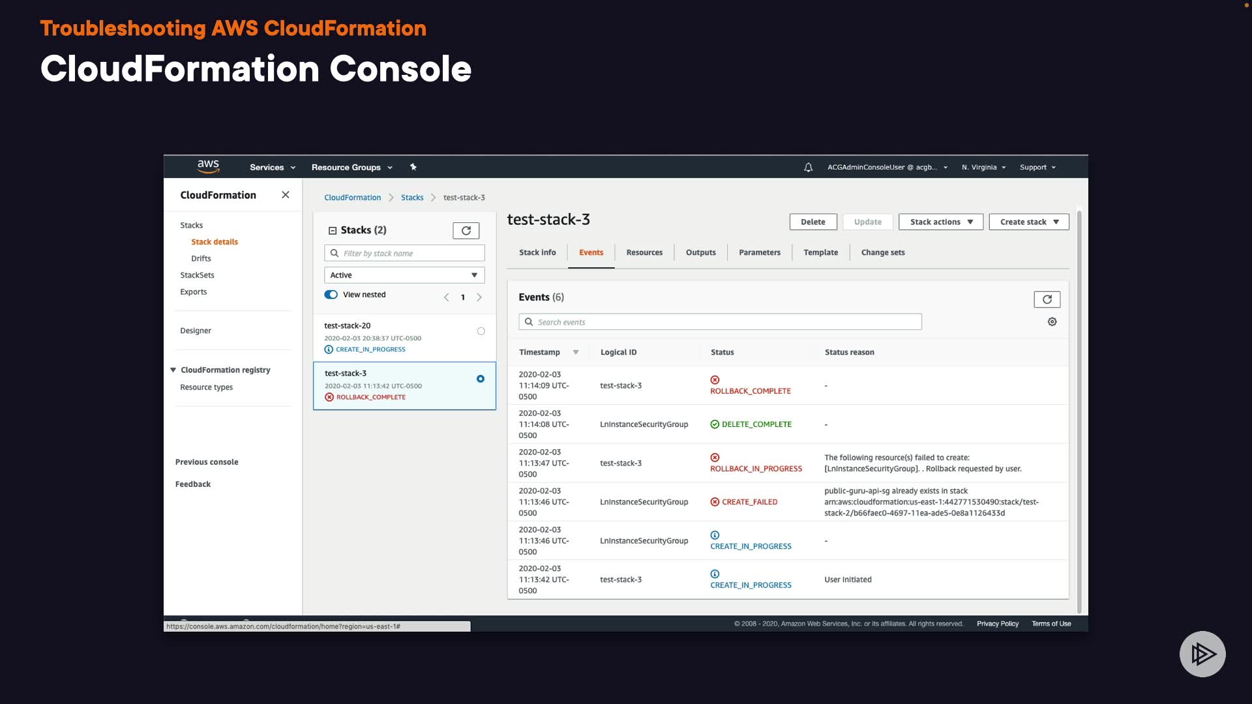1252x704 pixels.
Task: Click the AWS logo
Action: tap(208, 166)
